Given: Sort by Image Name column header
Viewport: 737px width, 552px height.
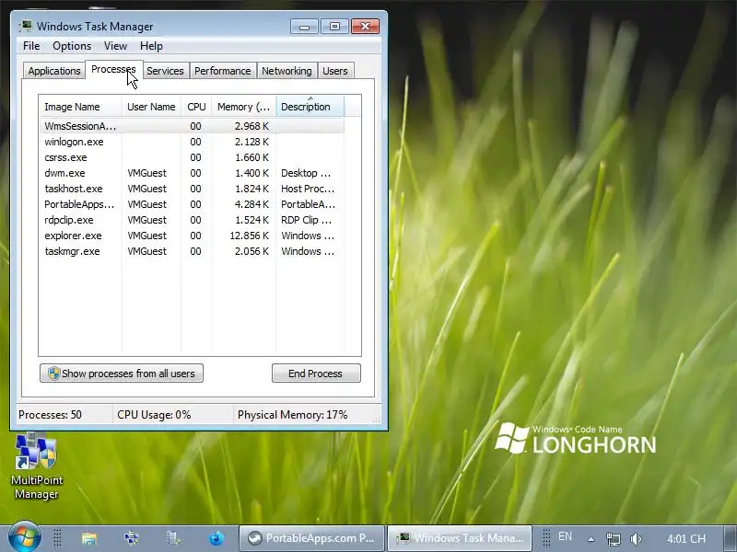Looking at the screenshot, I should pyautogui.click(x=81, y=107).
